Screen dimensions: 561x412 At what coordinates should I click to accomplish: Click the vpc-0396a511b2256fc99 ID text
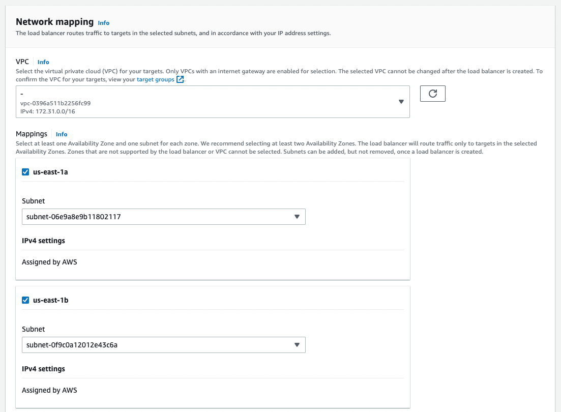click(55, 103)
